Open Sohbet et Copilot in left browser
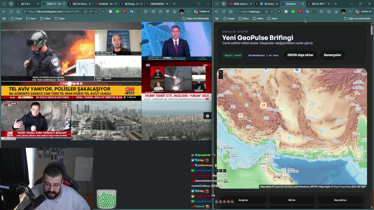Screen dimensions: 374x210 point(202,11)
